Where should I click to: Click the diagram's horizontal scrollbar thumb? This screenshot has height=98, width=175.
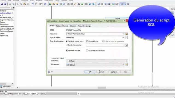point(102,88)
